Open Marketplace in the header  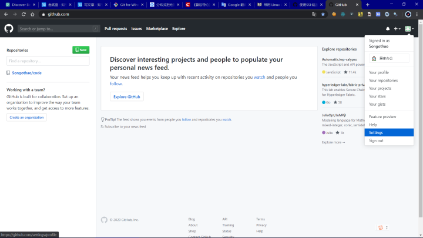point(157,29)
